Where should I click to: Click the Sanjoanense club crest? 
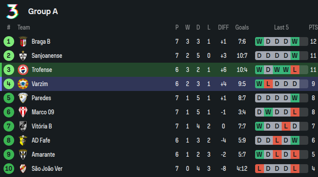[x=23, y=56]
